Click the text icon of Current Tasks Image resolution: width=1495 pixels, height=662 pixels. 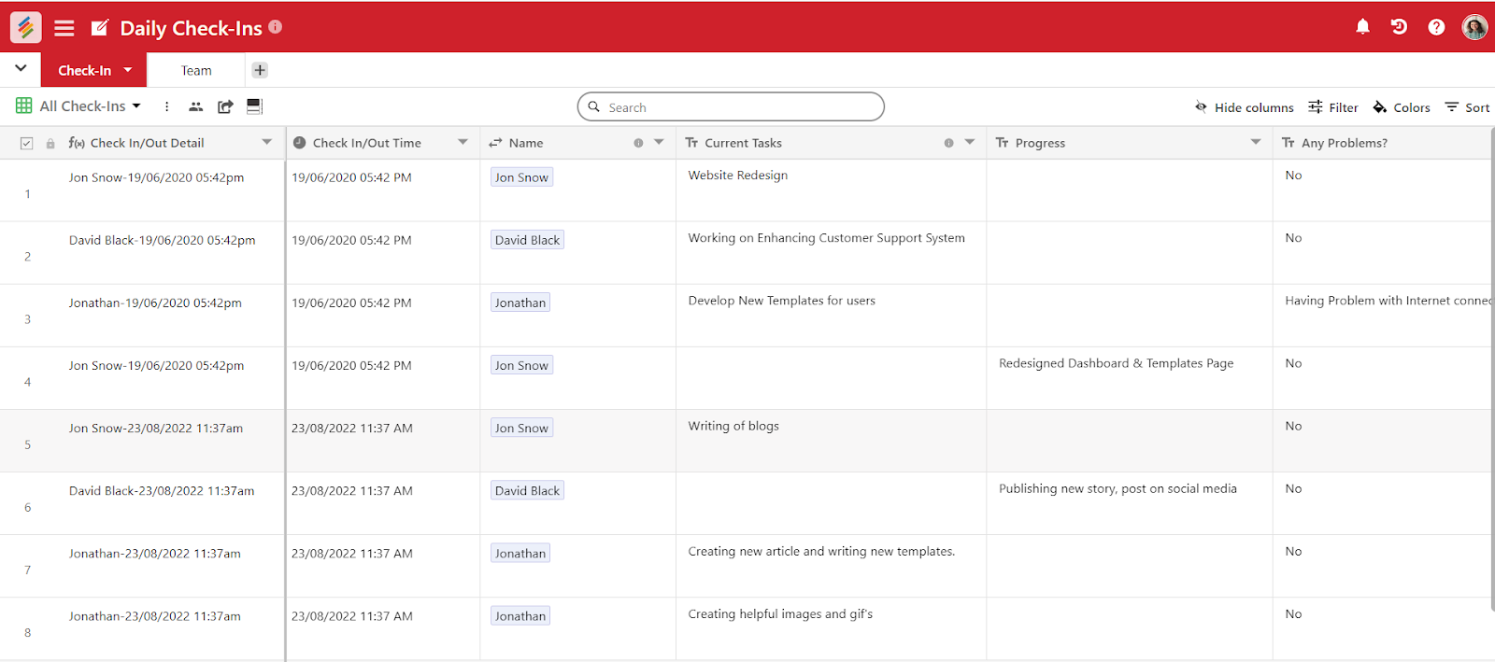click(x=691, y=143)
